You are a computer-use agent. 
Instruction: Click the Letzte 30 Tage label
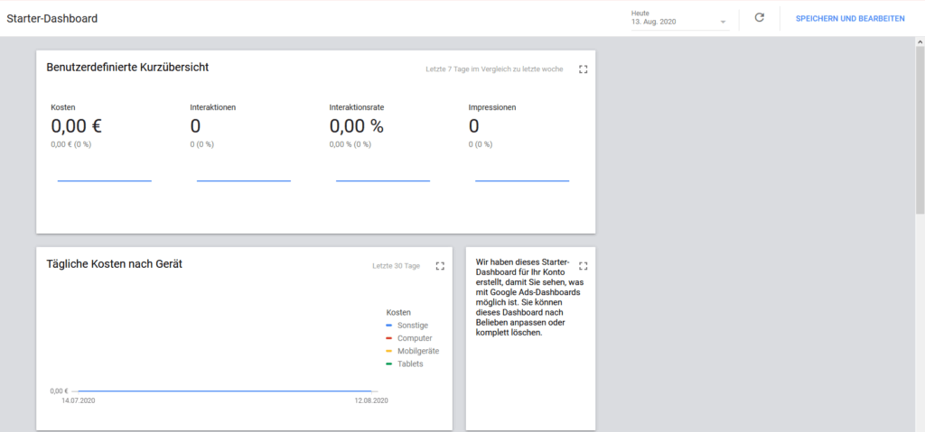[x=396, y=266]
